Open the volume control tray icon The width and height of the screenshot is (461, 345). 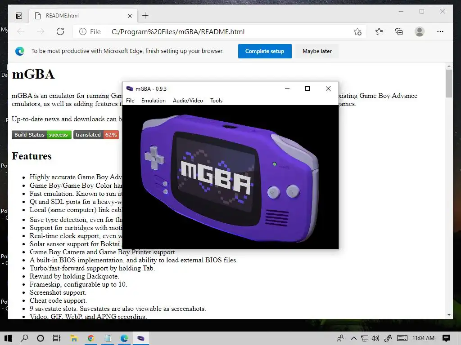tap(375, 338)
